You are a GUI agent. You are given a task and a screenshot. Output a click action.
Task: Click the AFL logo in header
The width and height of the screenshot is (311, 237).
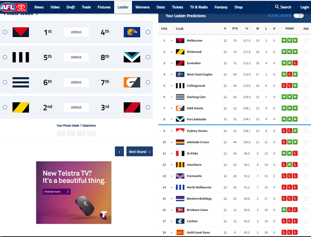[8, 7]
